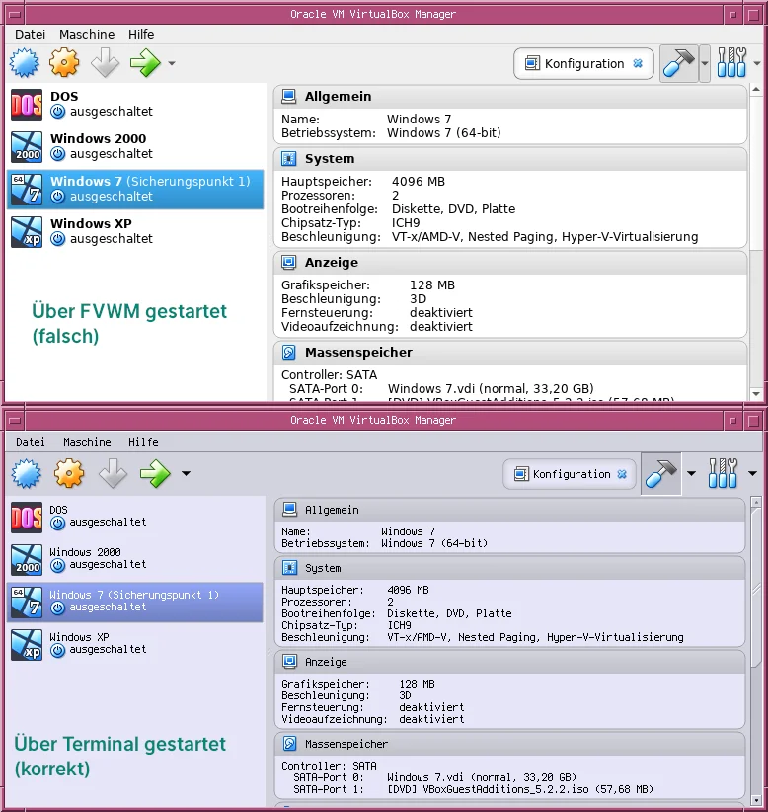Open Datei menu in top window
768x812 pixels.
(x=30, y=35)
